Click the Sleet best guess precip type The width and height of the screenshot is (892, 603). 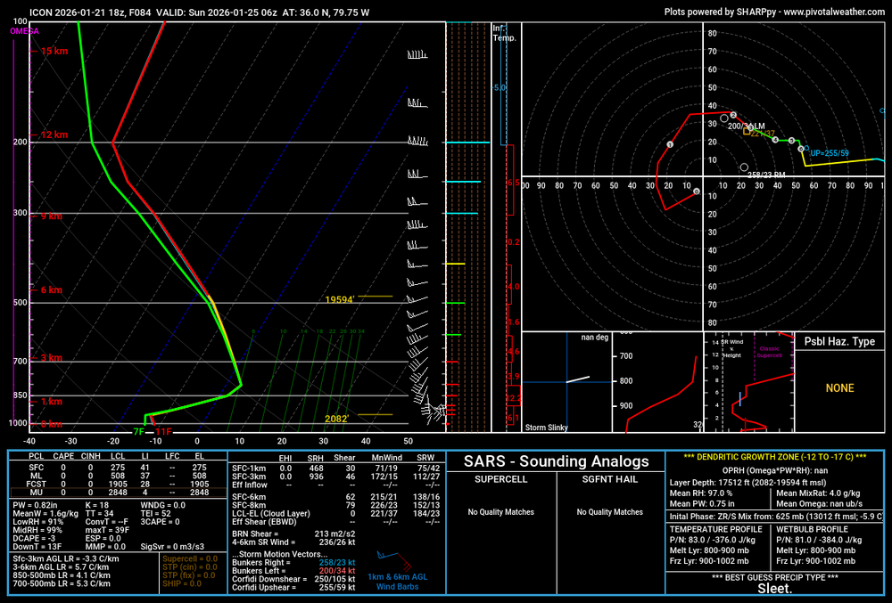coord(774,588)
